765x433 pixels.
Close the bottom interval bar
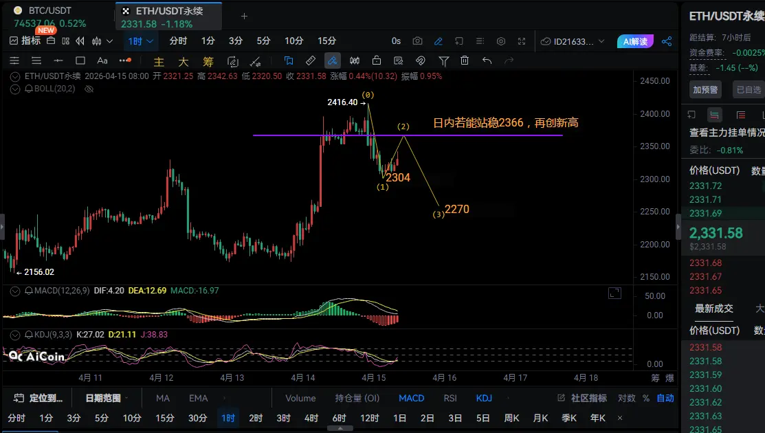[x=620, y=418]
